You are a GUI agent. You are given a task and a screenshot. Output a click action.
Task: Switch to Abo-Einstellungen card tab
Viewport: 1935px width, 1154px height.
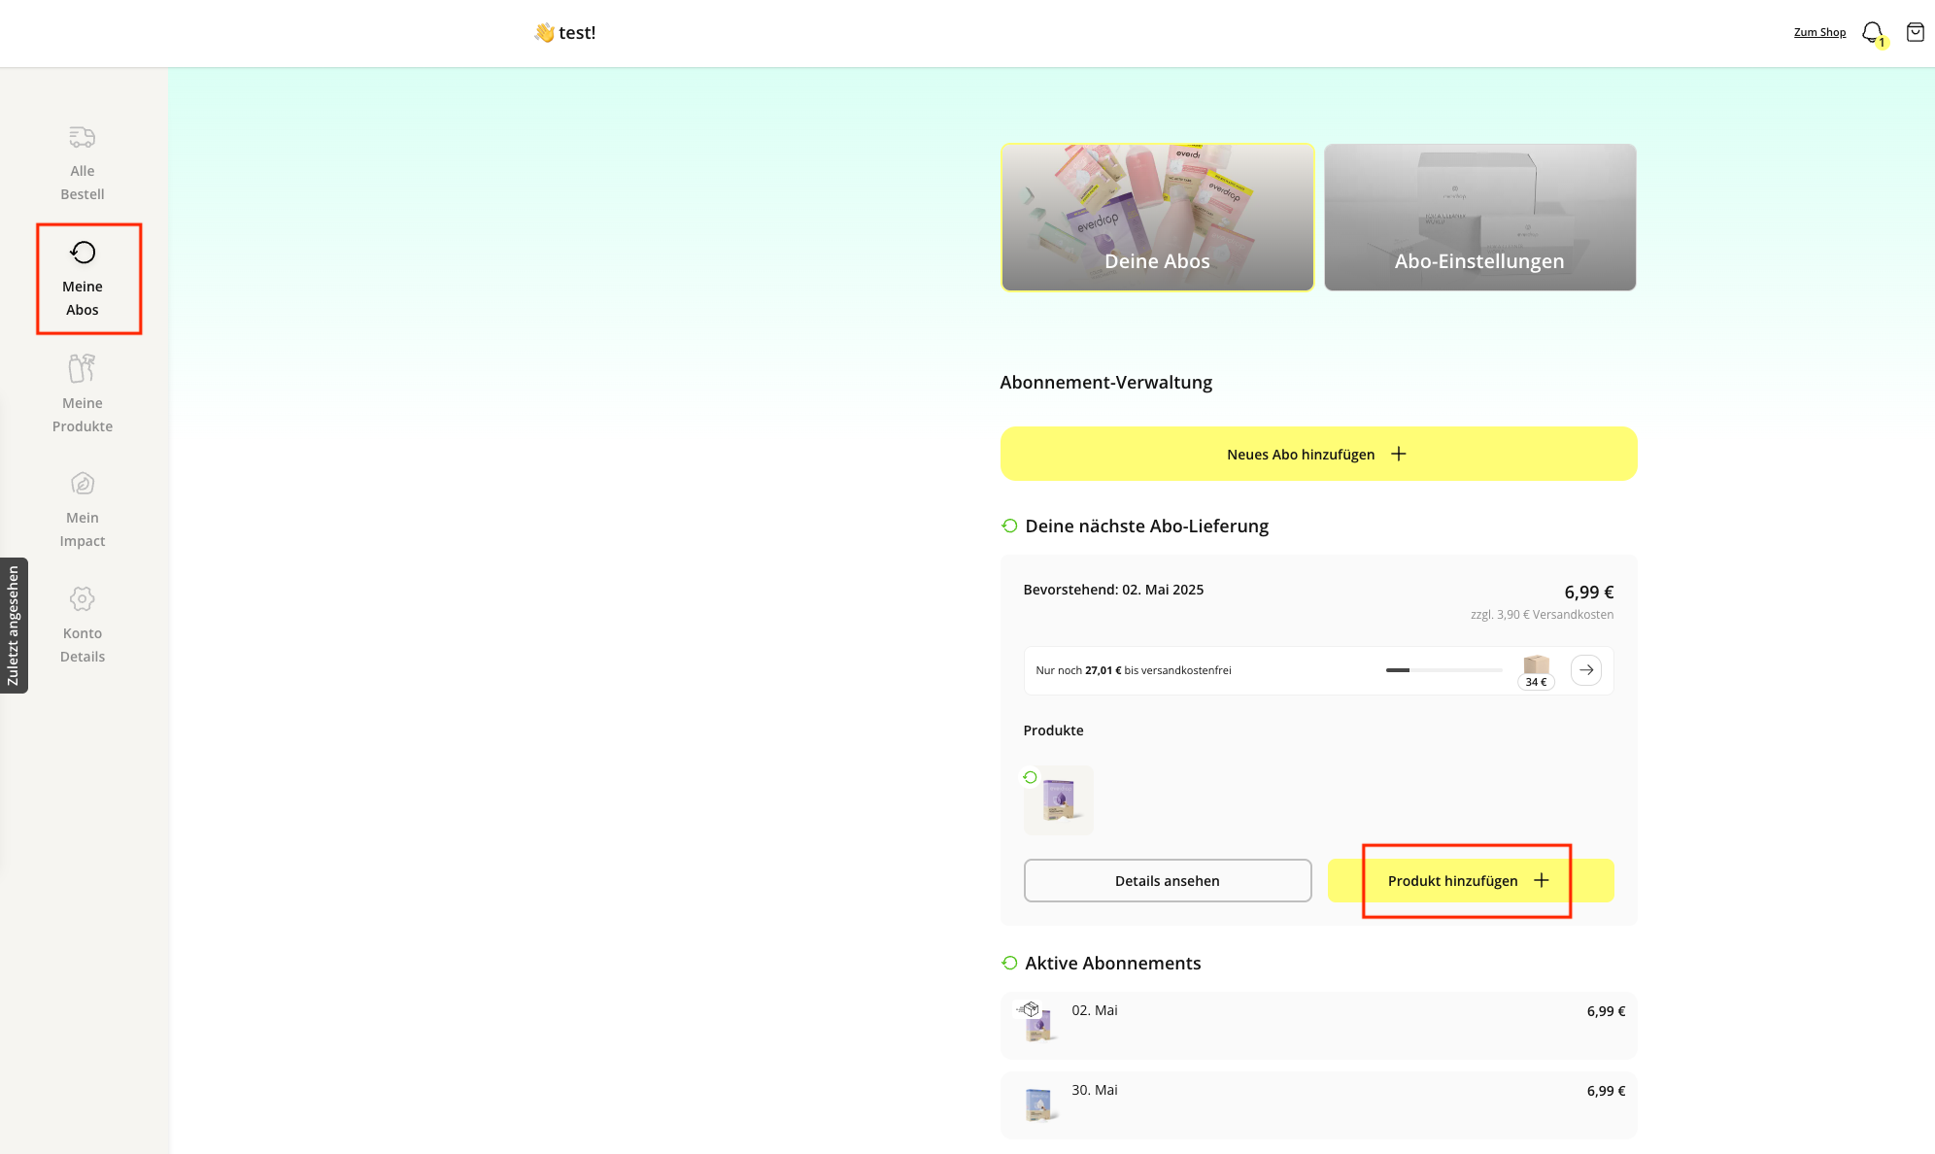point(1479,218)
